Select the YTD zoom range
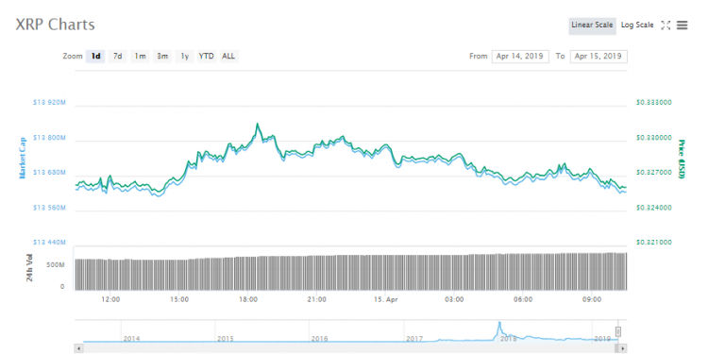Viewport: 708px width, 354px height. [207, 57]
